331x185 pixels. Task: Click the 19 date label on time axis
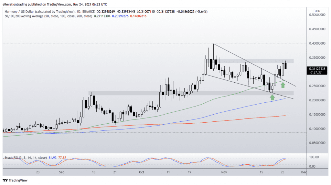(189, 172)
